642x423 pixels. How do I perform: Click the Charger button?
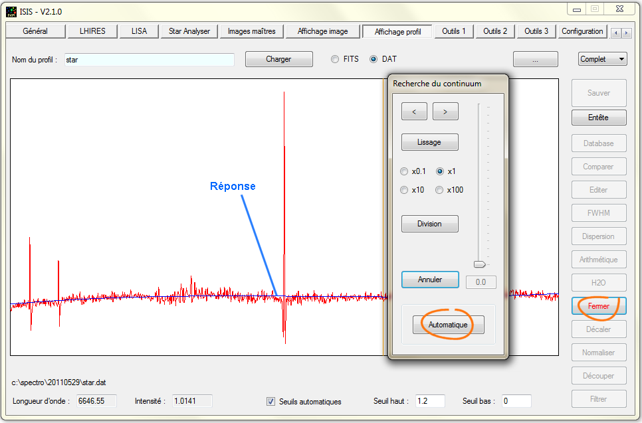(278, 59)
